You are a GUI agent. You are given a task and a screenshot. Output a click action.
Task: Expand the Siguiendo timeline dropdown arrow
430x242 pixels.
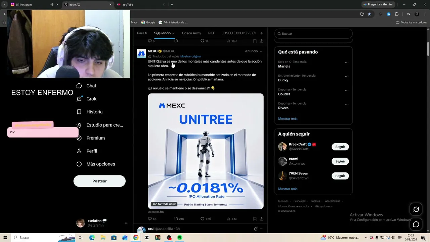[173, 33]
